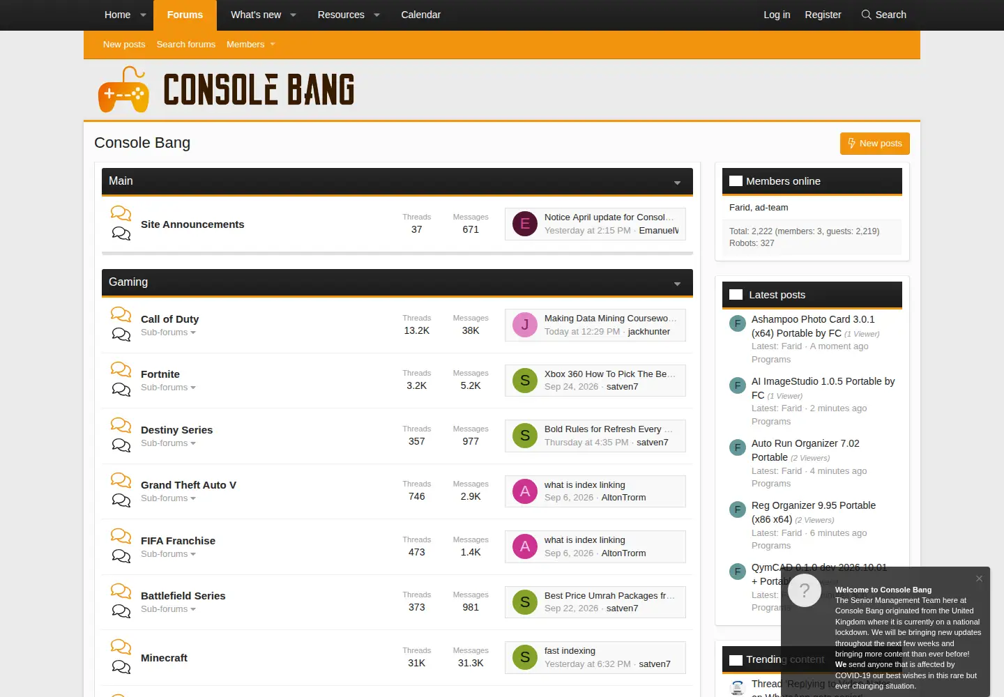
Task: Expand FIFA Franchise Sub-forums list
Action: [168, 554]
